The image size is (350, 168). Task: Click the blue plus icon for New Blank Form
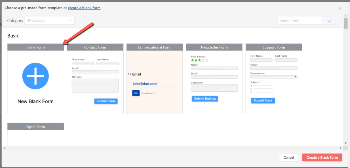[35, 76]
